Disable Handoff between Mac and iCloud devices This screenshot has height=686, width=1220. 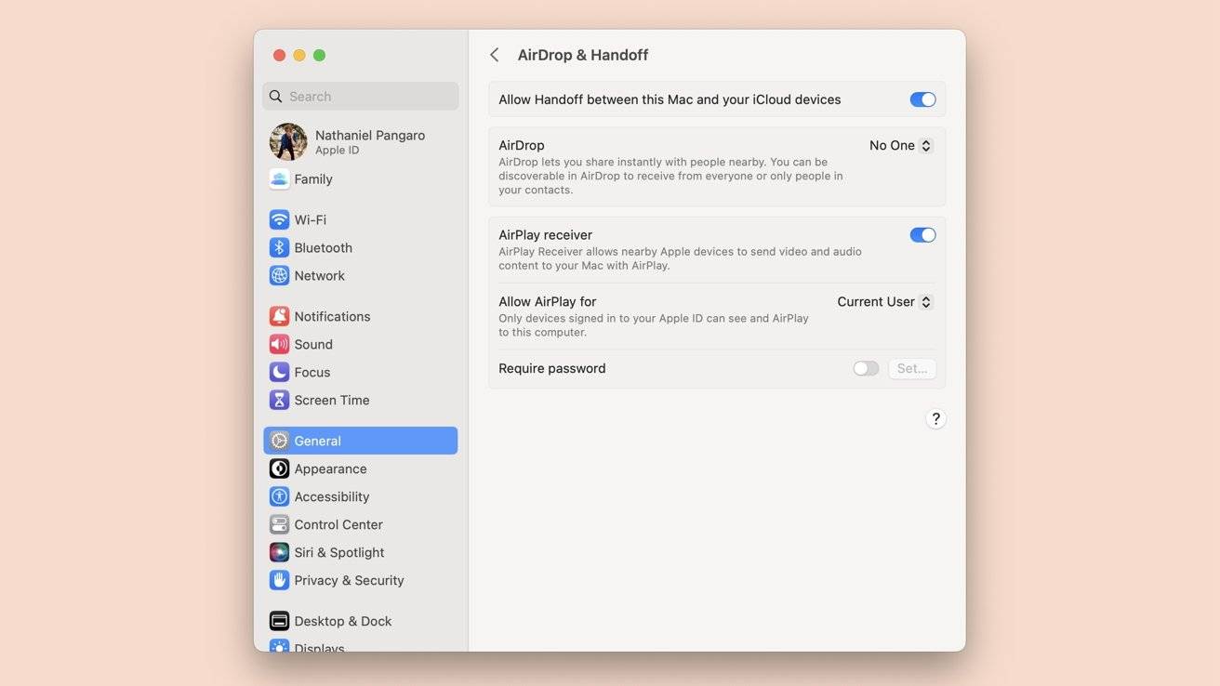click(x=922, y=99)
